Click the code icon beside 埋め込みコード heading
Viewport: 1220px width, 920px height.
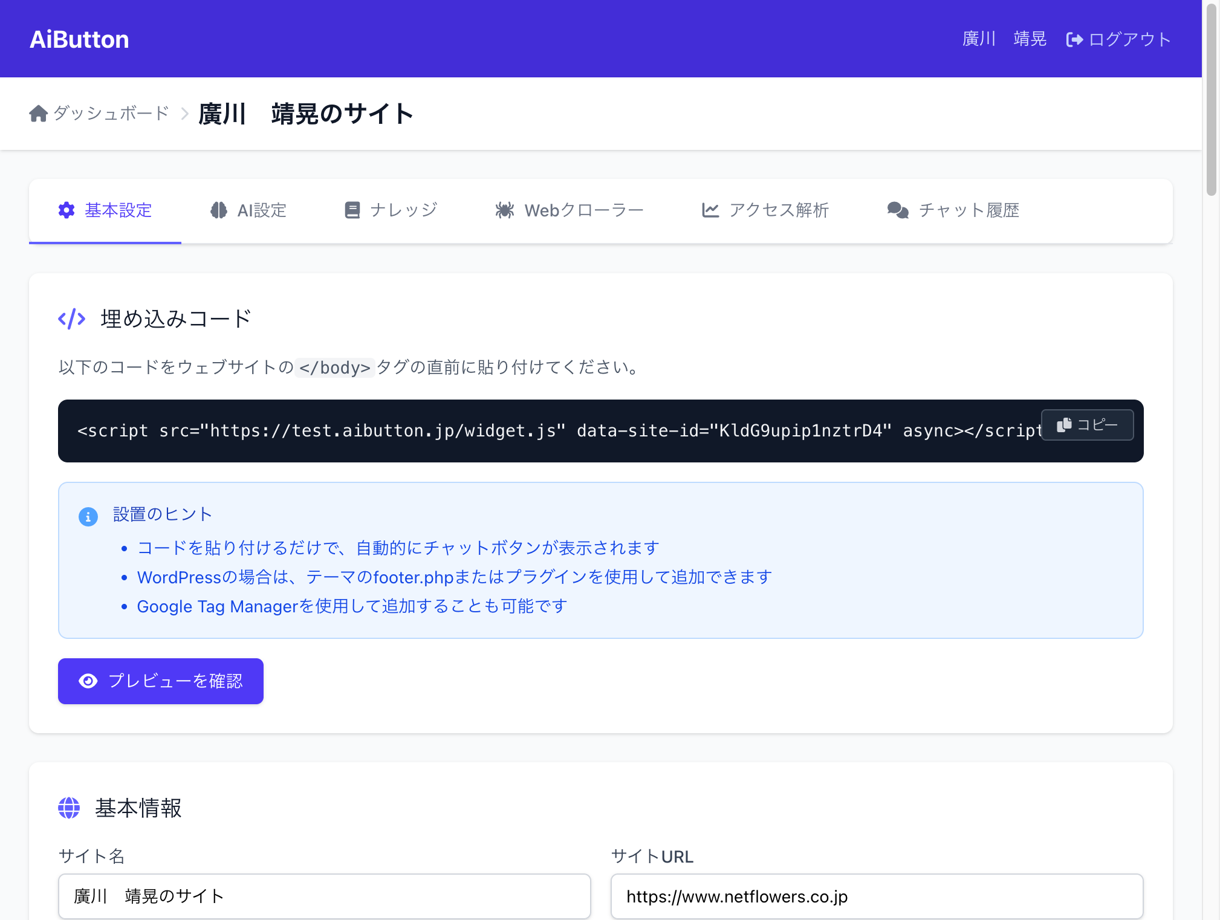[x=71, y=319]
